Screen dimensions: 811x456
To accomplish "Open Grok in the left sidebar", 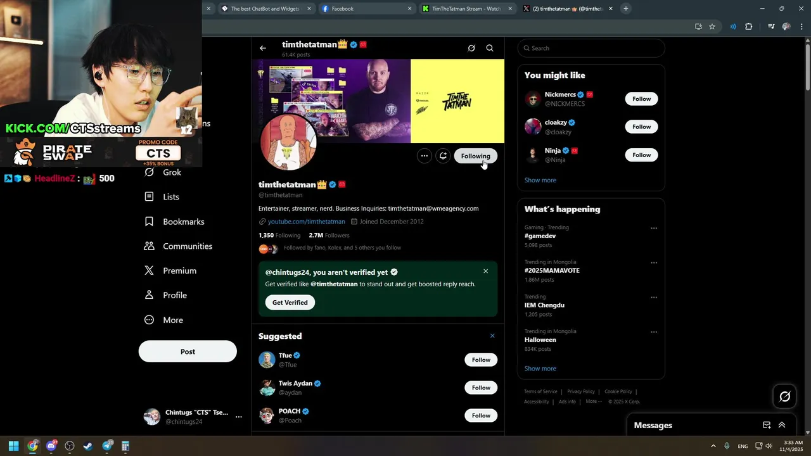I will pos(163,172).
